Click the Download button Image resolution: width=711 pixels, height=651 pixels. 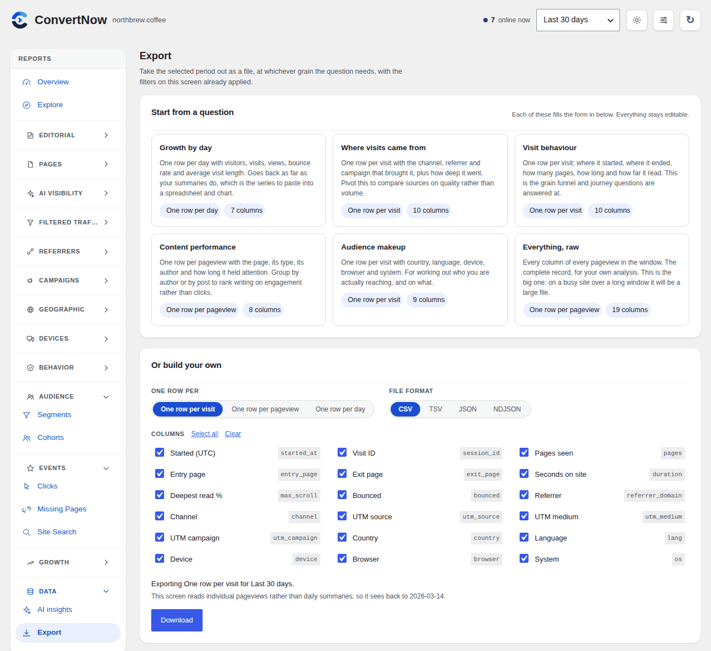(x=177, y=620)
